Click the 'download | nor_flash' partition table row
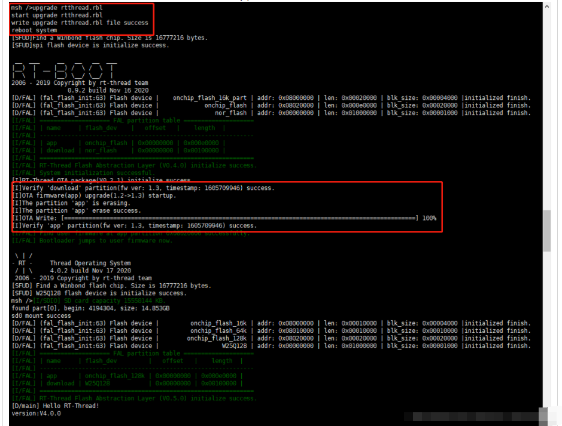This screenshot has width=562, height=426. [119, 150]
